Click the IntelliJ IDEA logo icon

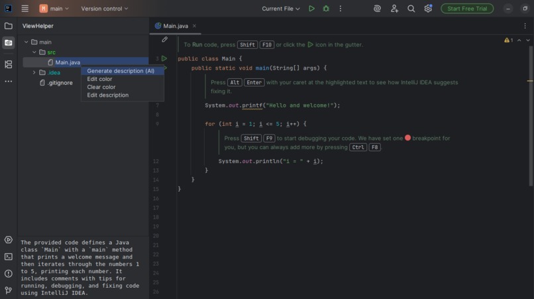click(x=8, y=9)
